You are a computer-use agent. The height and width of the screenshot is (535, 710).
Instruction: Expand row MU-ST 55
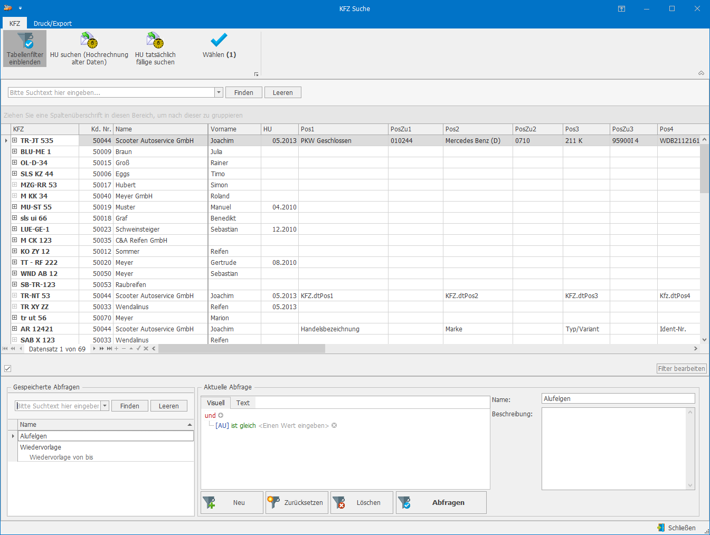click(x=15, y=207)
